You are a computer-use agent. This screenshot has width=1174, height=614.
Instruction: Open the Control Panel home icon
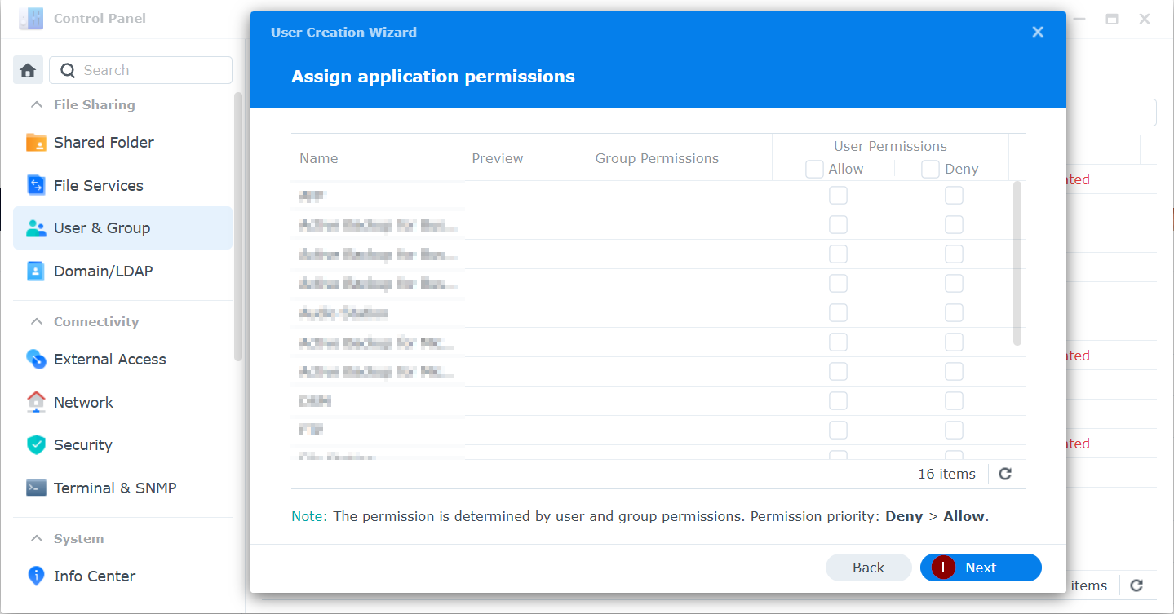28,70
